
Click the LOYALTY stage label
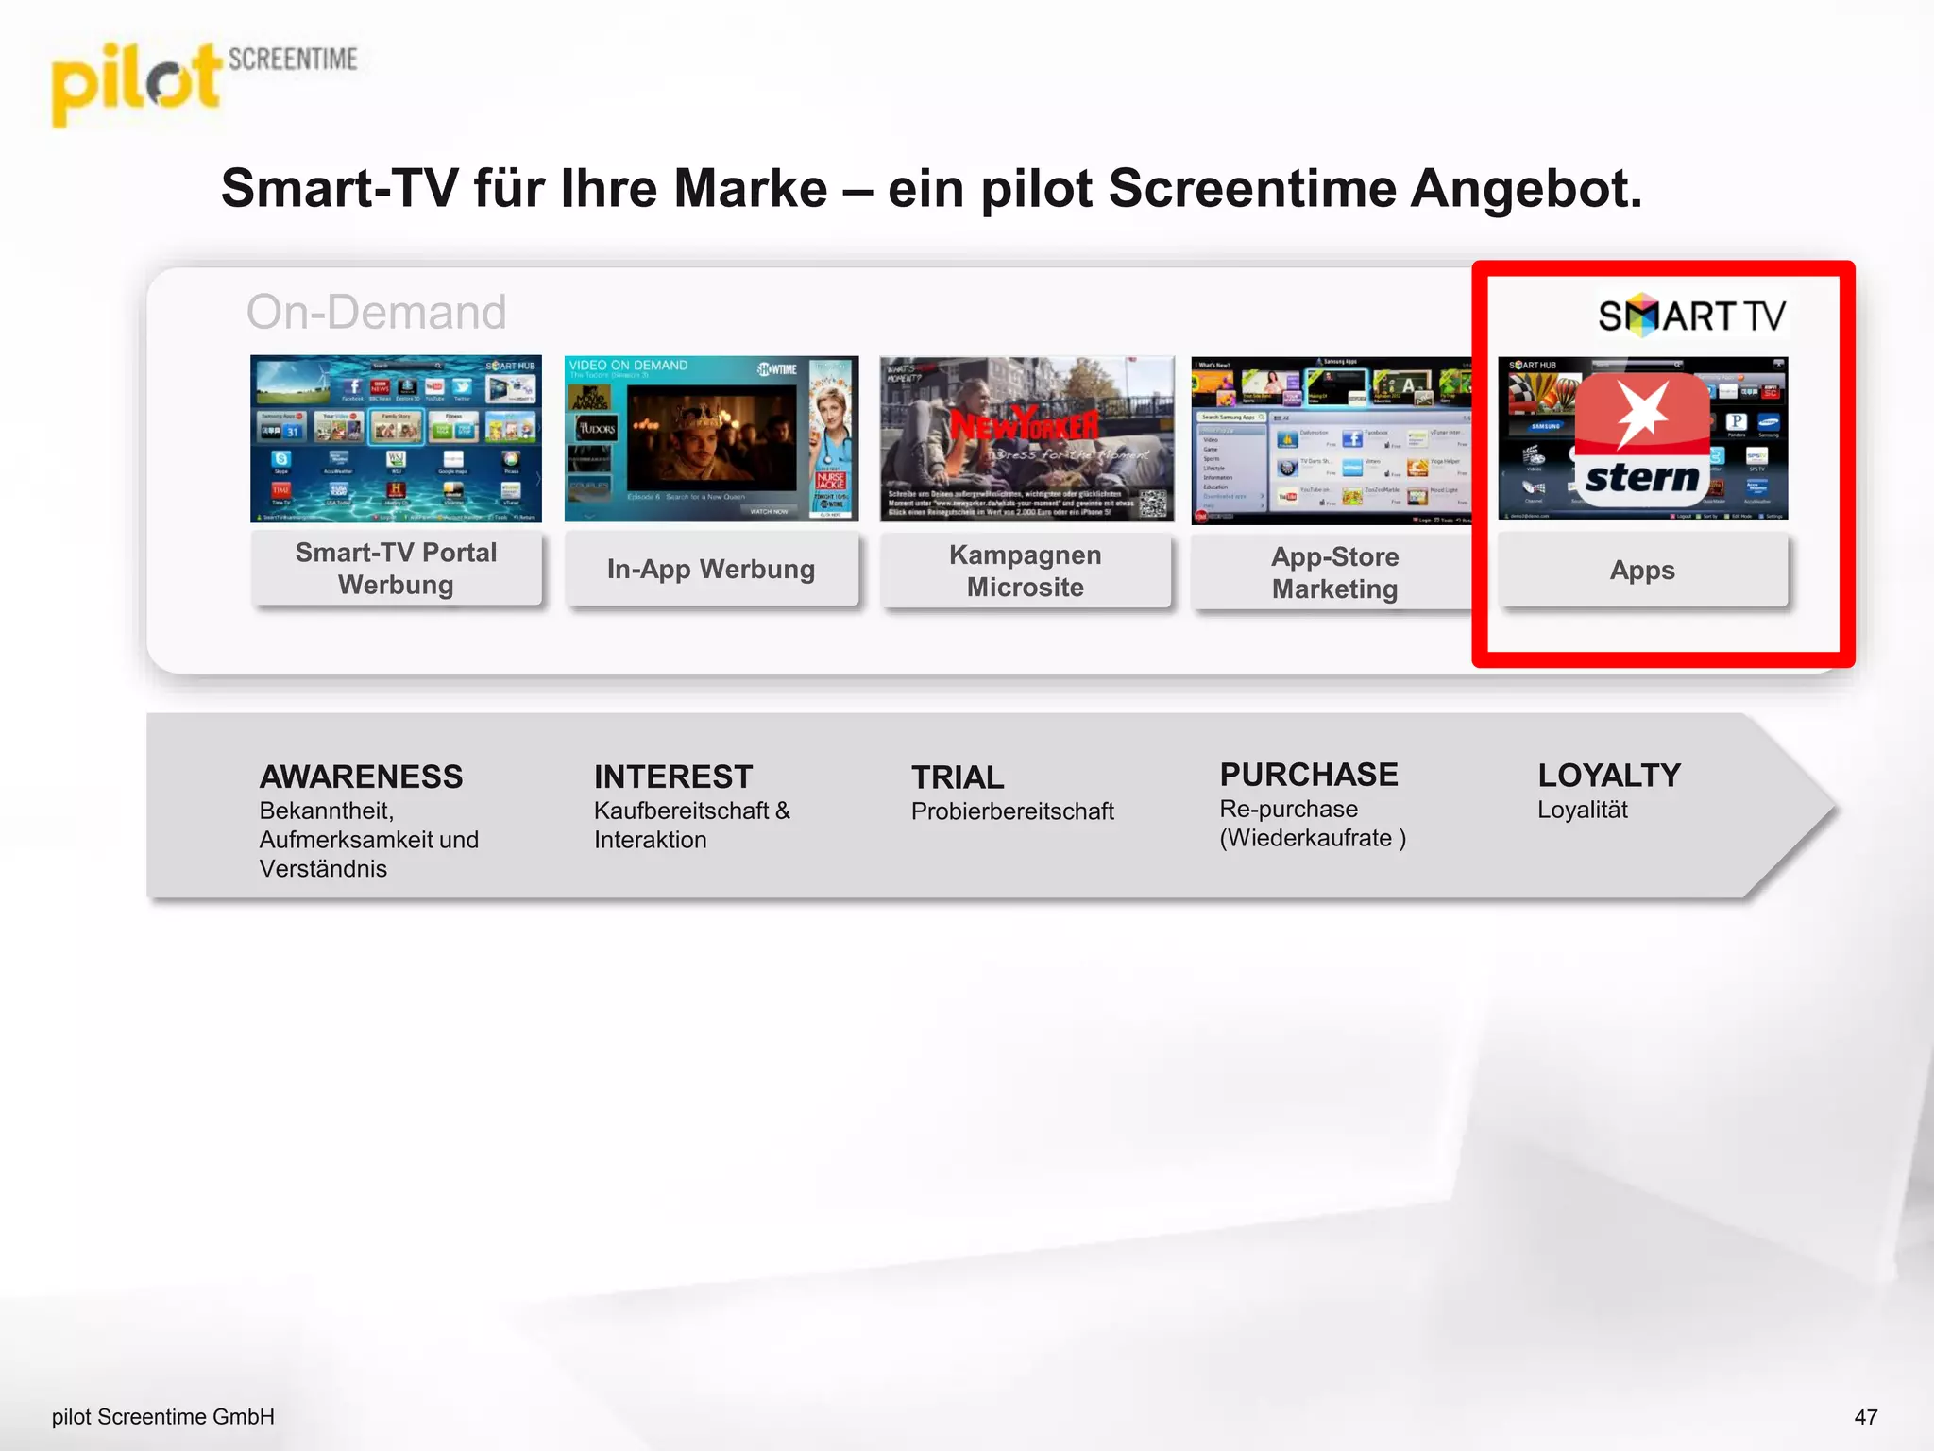click(x=1609, y=776)
